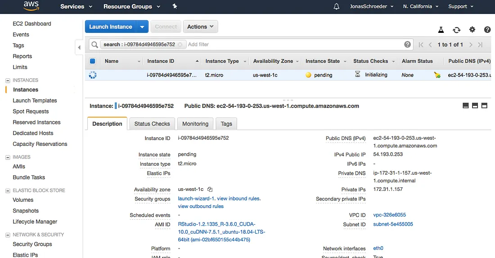Viewport: 495px width, 258px height.
Task: Switch to the Status Checks tab
Action: coord(152,124)
